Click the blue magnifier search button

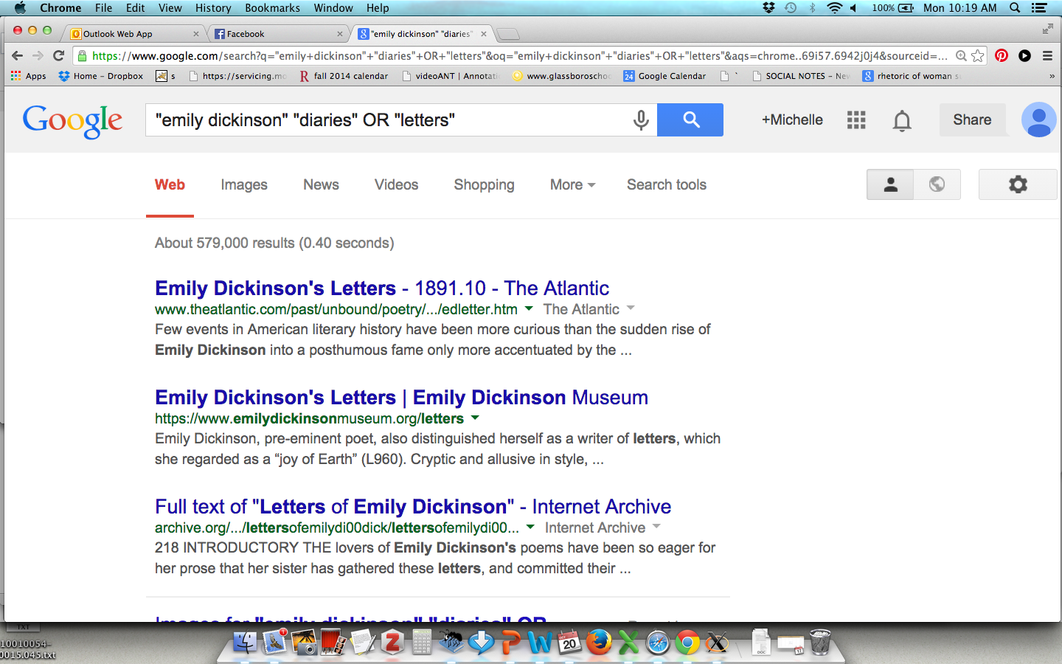(690, 120)
